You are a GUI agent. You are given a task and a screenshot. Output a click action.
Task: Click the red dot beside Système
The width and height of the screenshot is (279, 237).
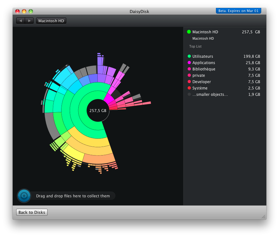[189, 88]
